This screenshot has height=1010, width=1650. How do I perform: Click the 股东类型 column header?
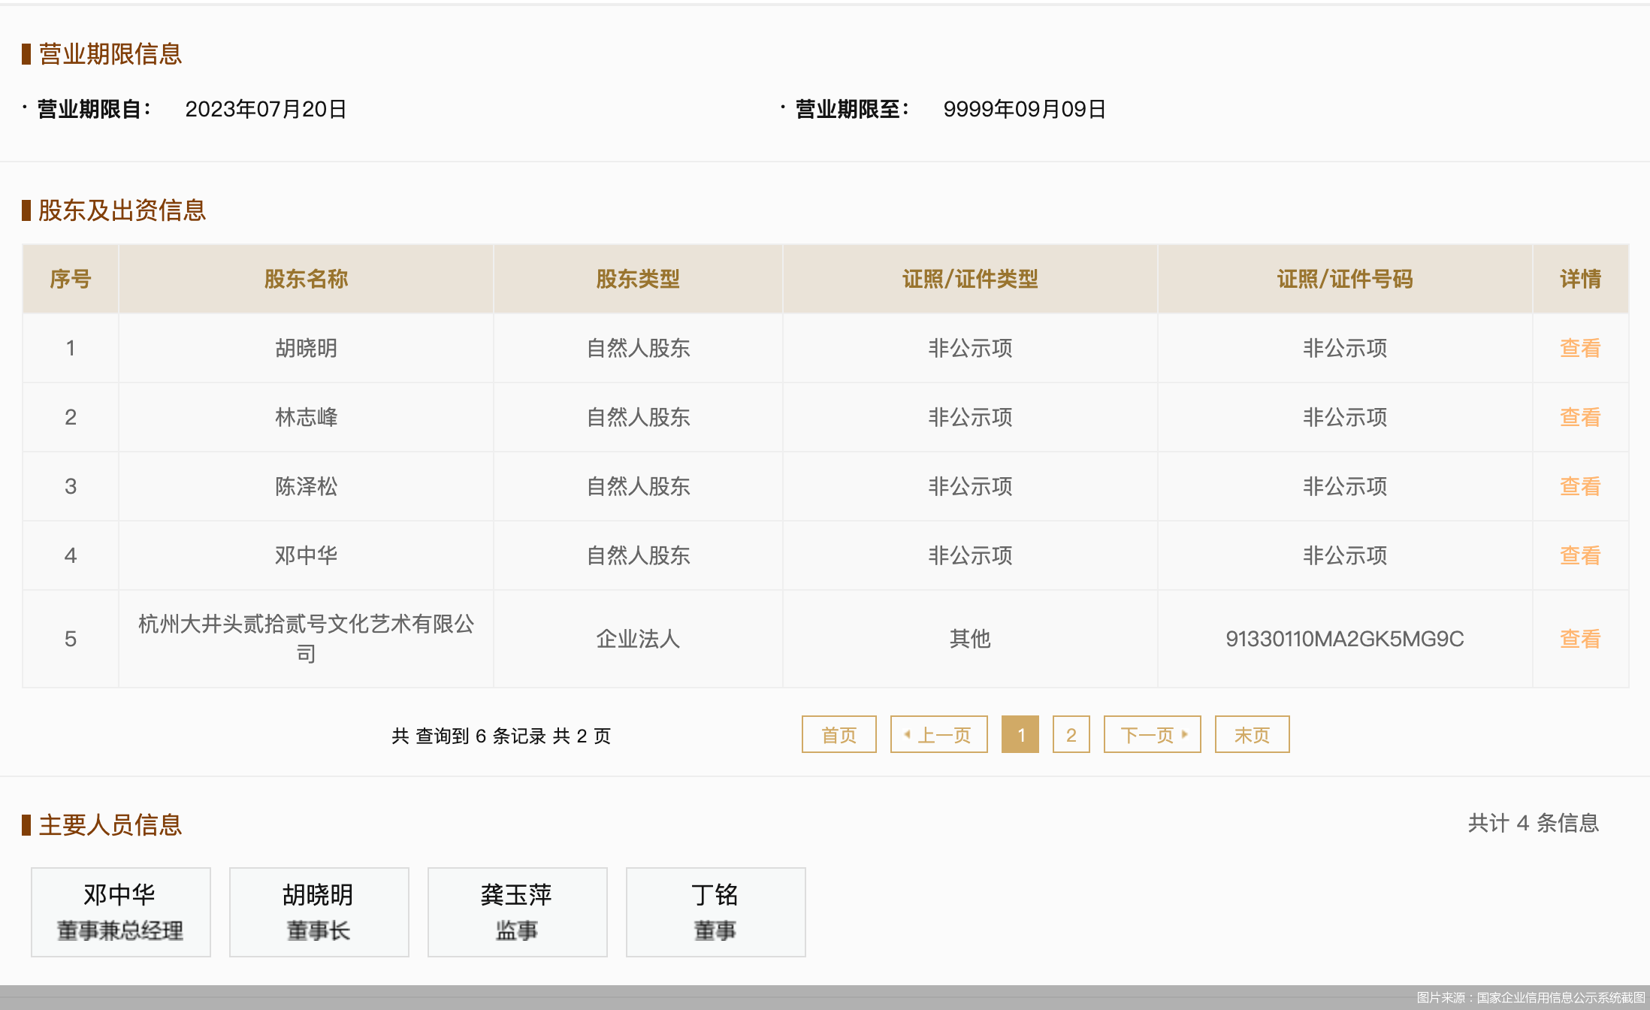(638, 279)
